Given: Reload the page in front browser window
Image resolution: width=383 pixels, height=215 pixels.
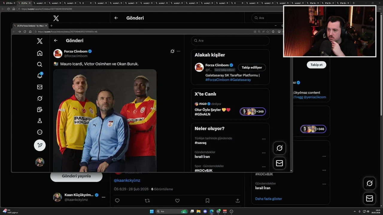Looking at the screenshot, I should [25, 32].
